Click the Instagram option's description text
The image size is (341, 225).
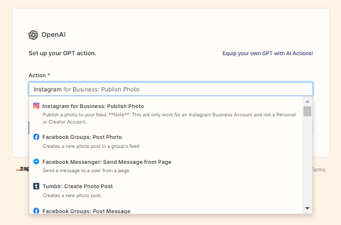coord(169,118)
